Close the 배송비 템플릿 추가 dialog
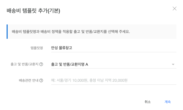Screen dimensions: 183x110 coord(175,9)
